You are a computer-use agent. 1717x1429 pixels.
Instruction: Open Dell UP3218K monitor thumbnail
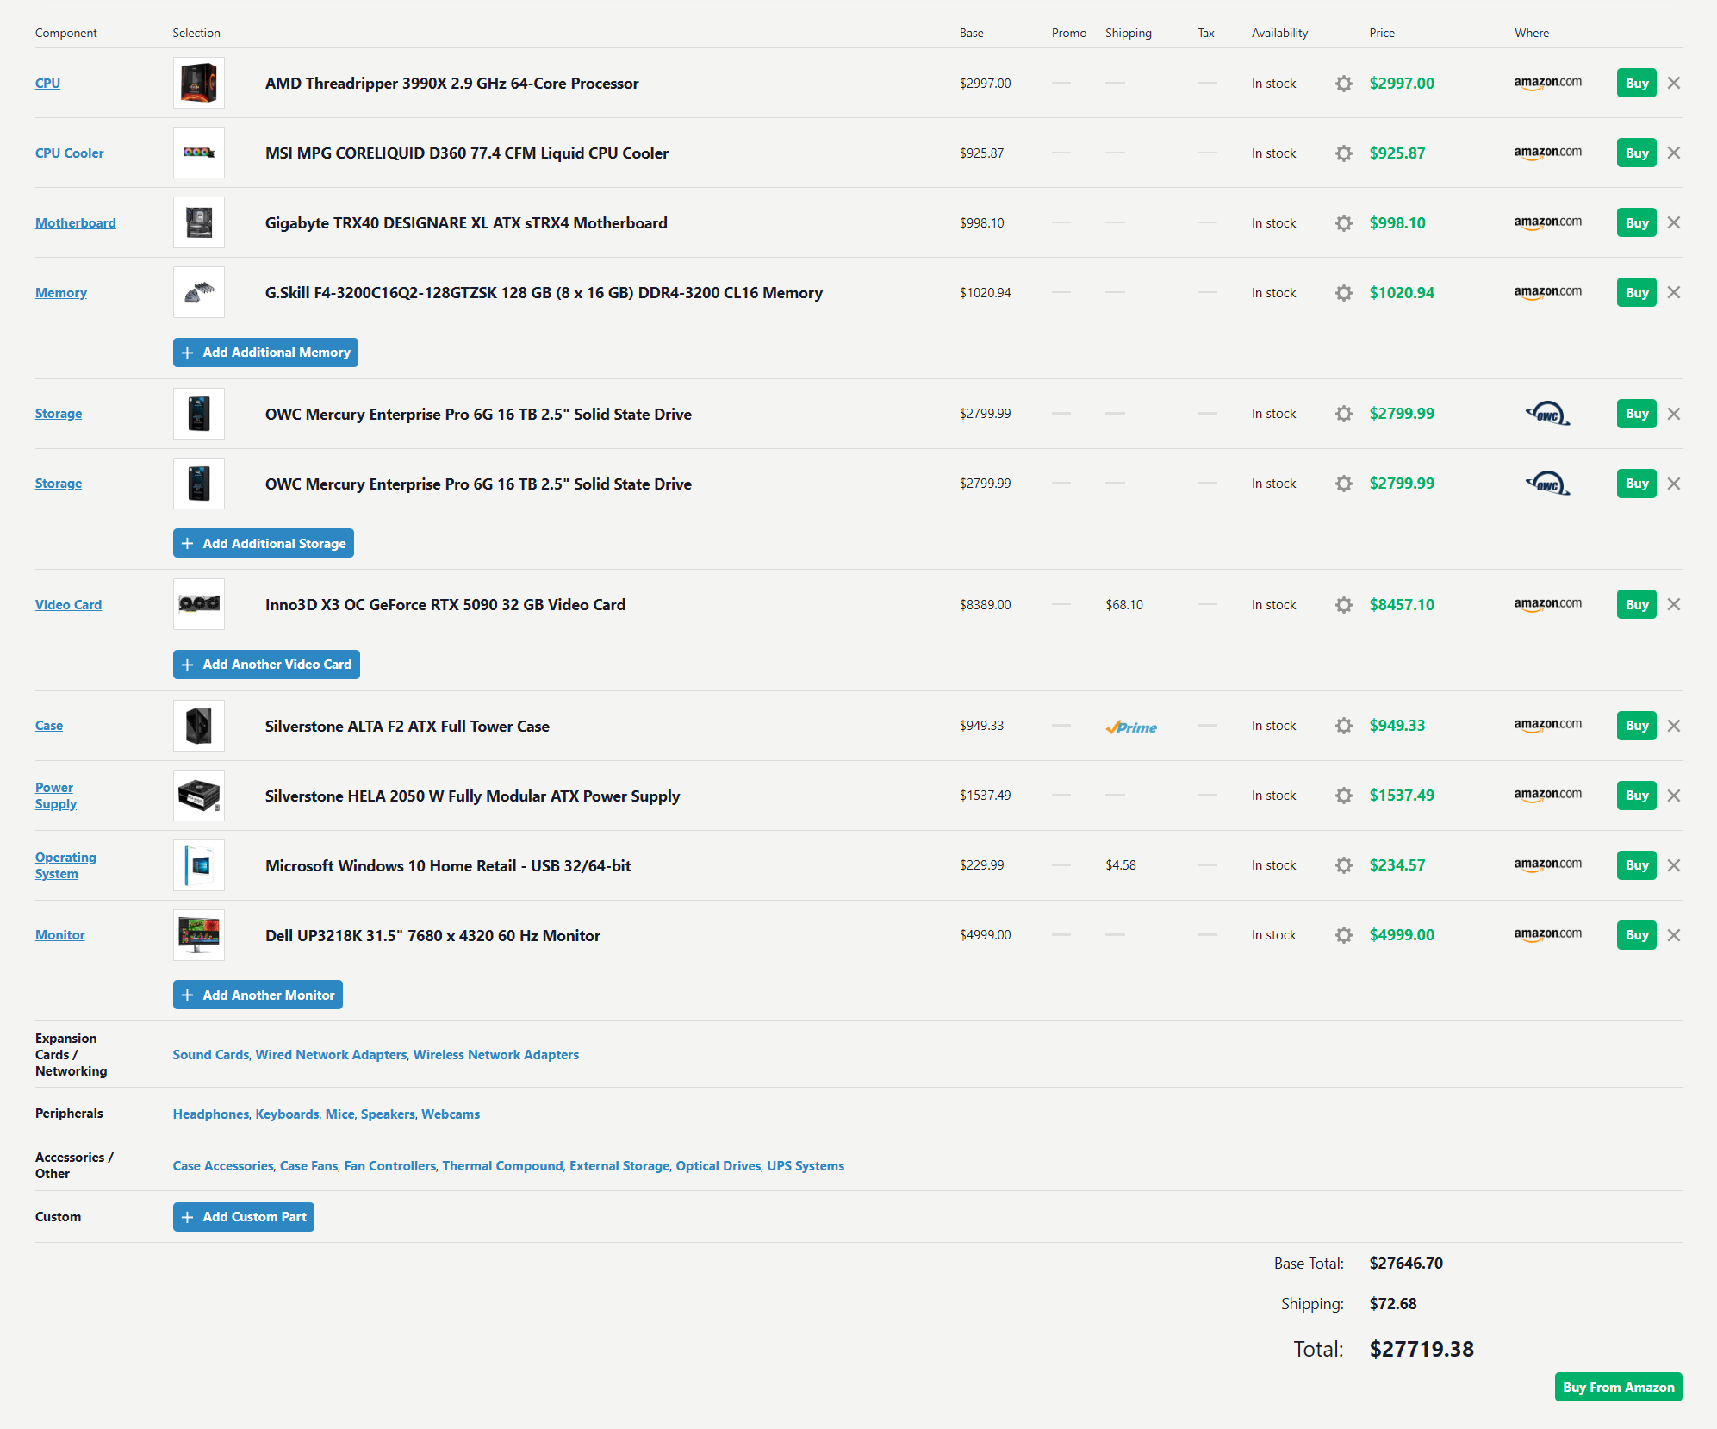click(199, 935)
